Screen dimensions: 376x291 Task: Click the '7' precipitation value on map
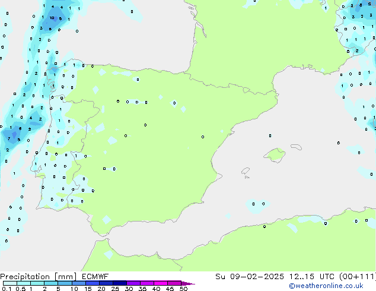pyautogui.click(x=9, y=138)
